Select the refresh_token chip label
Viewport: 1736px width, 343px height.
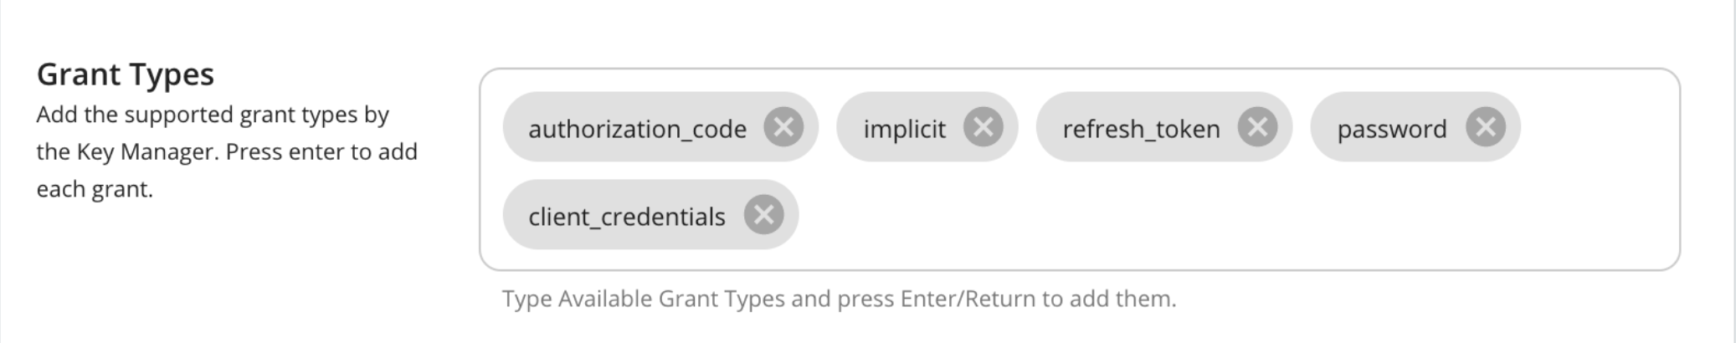tap(1141, 129)
